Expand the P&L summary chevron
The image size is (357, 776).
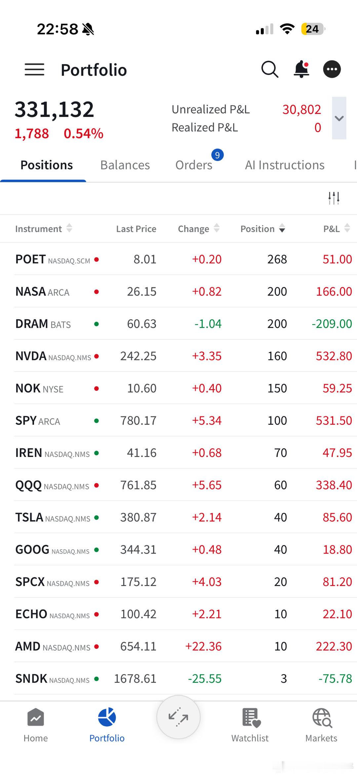pos(339,118)
